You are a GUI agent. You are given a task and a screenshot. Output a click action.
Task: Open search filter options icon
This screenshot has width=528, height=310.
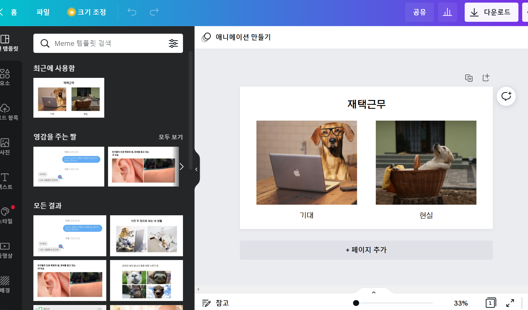[x=173, y=43]
